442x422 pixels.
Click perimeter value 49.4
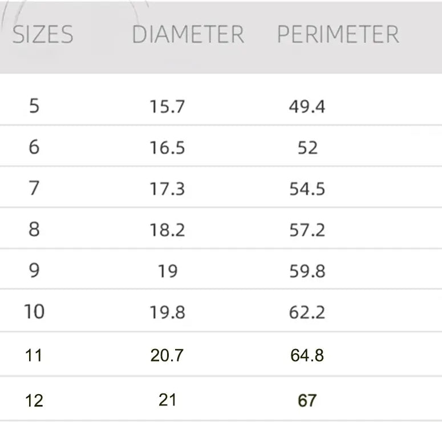click(307, 106)
